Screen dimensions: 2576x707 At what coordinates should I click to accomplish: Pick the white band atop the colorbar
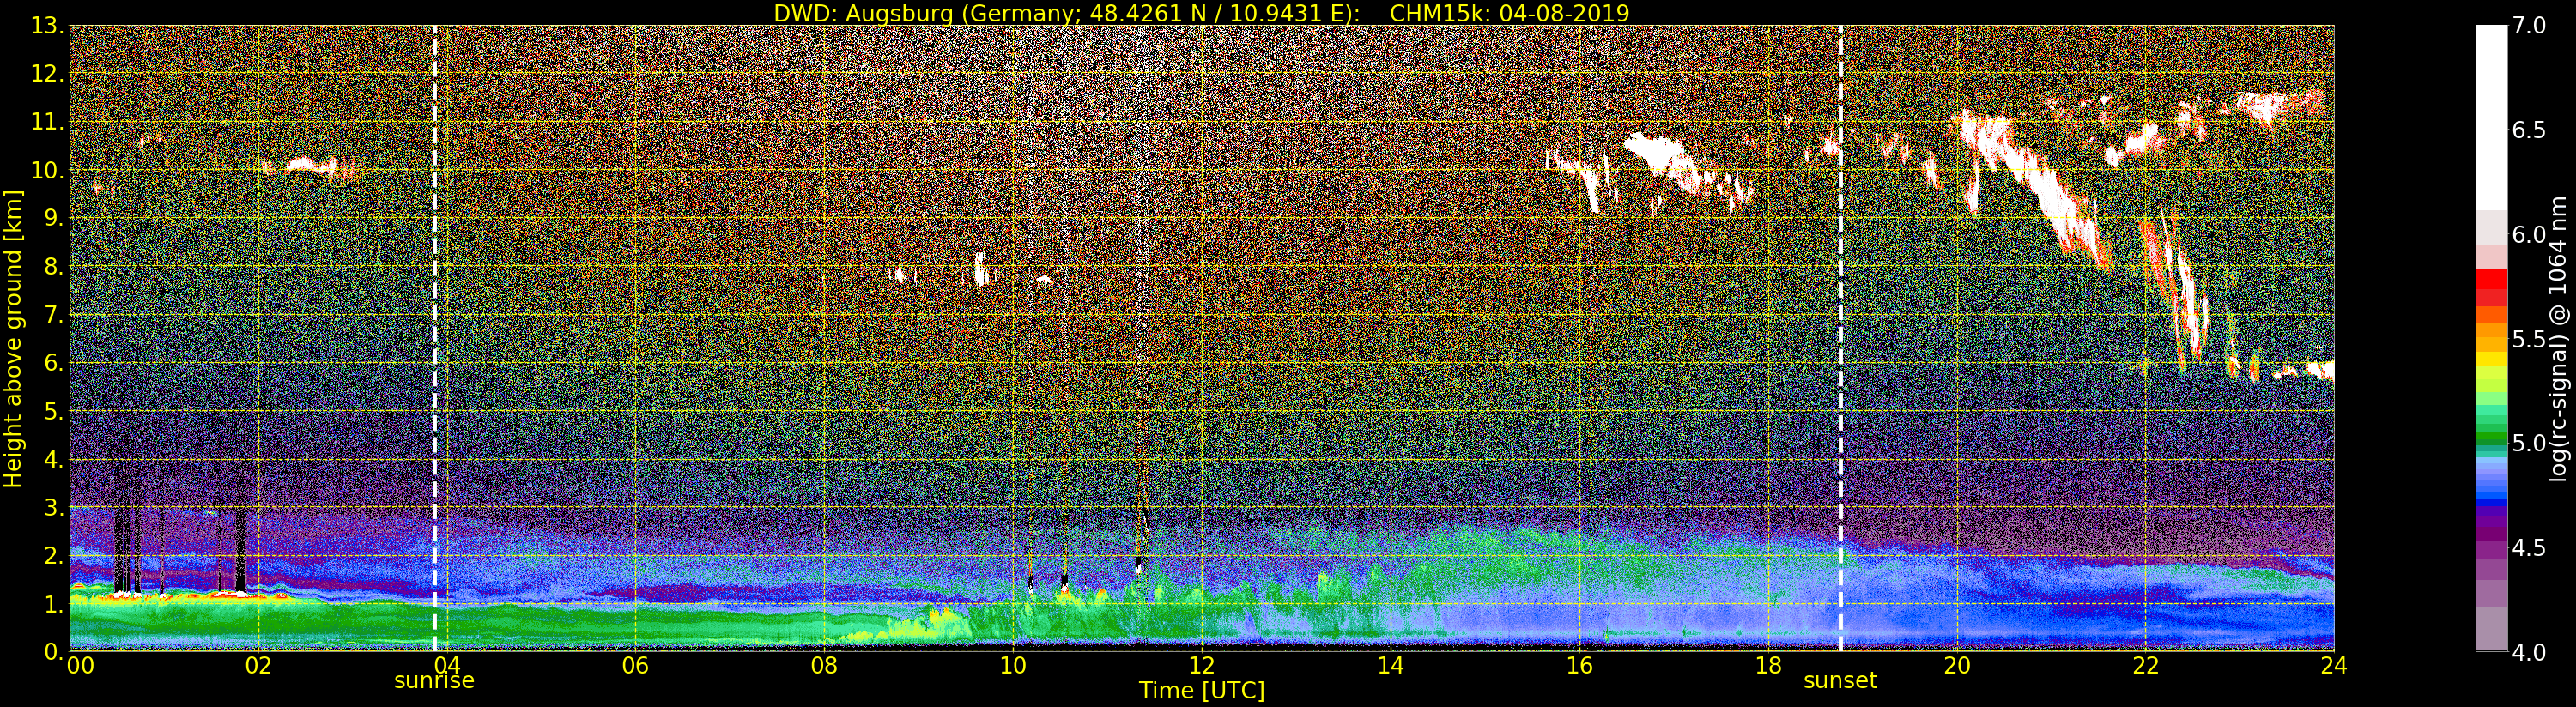[x=2491, y=117]
